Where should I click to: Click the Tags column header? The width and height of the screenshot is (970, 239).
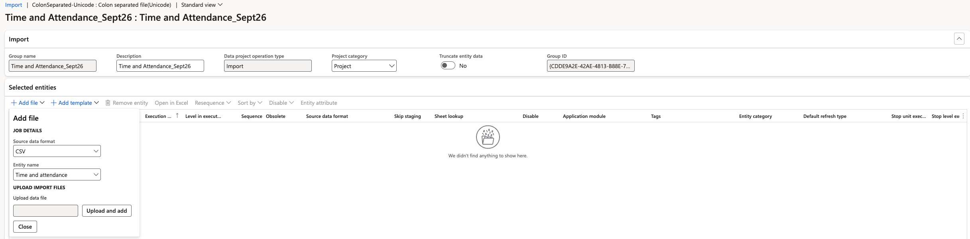pos(656,116)
